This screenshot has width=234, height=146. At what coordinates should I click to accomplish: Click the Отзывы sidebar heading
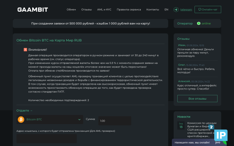click(184, 39)
